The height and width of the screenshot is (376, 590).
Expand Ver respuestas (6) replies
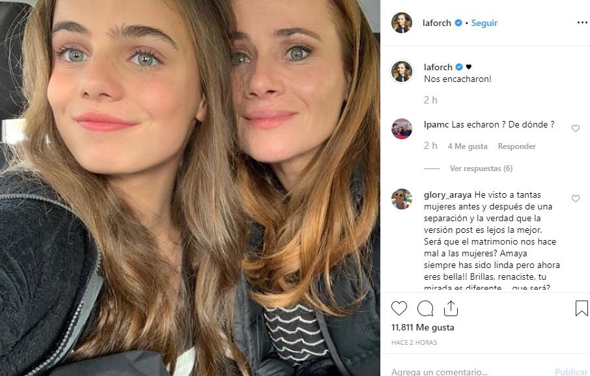point(481,168)
